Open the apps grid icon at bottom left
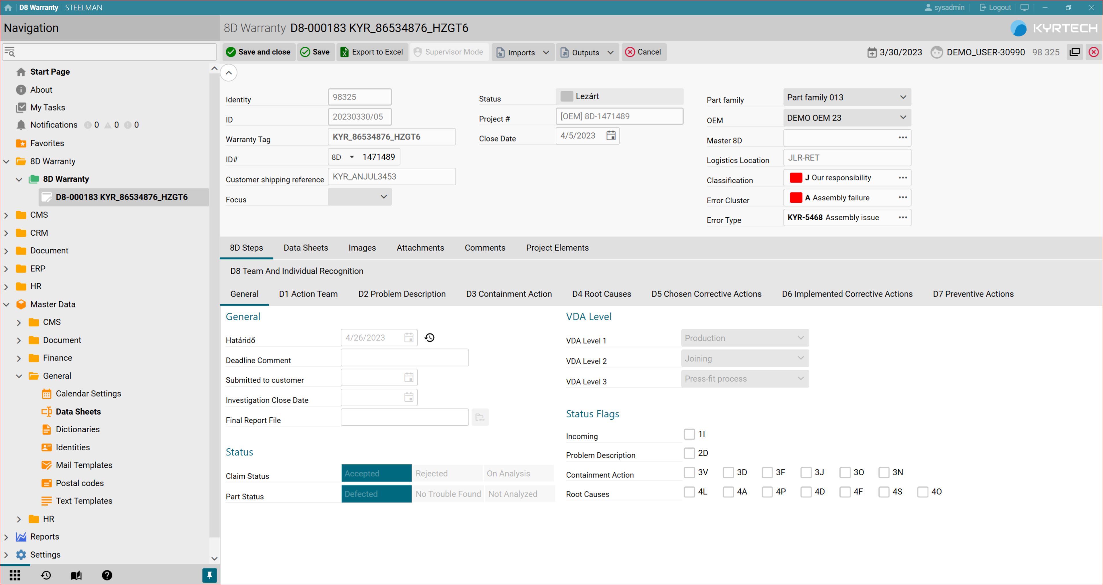The width and height of the screenshot is (1103, 585). tap(15, 575)
